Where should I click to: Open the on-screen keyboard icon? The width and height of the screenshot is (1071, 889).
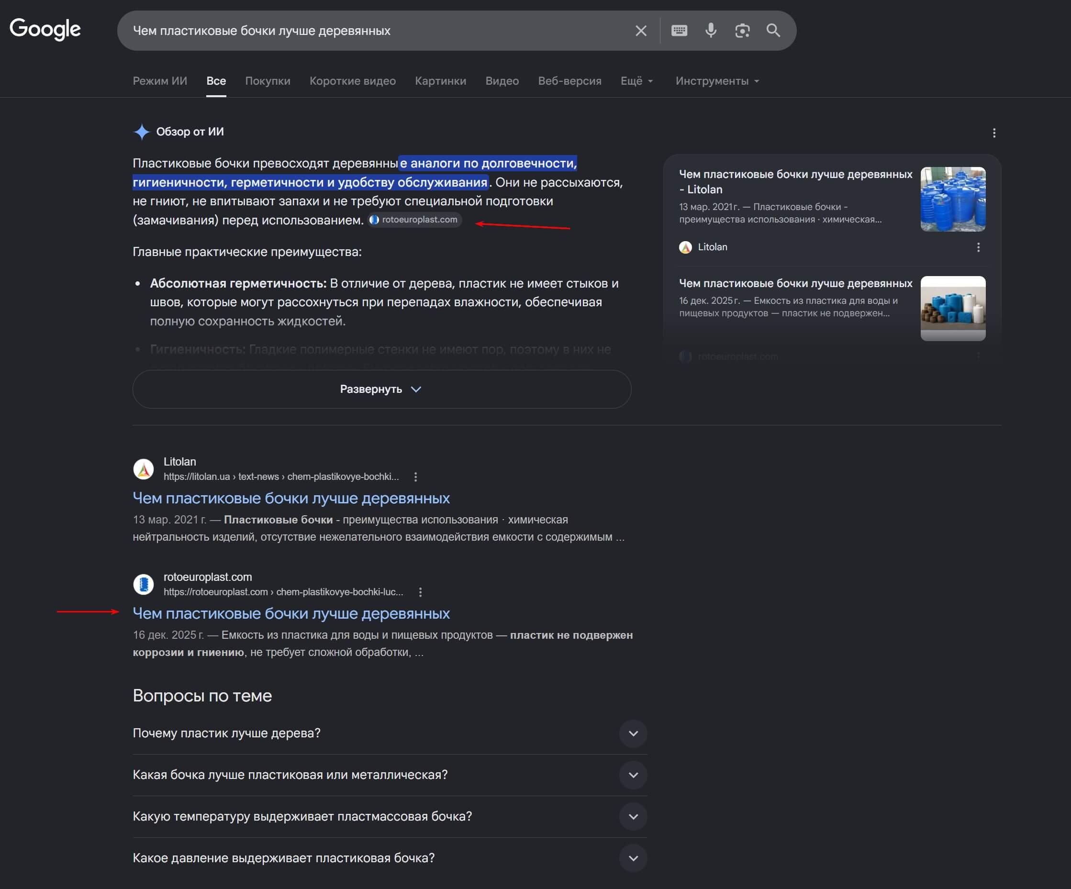(679, 31)
